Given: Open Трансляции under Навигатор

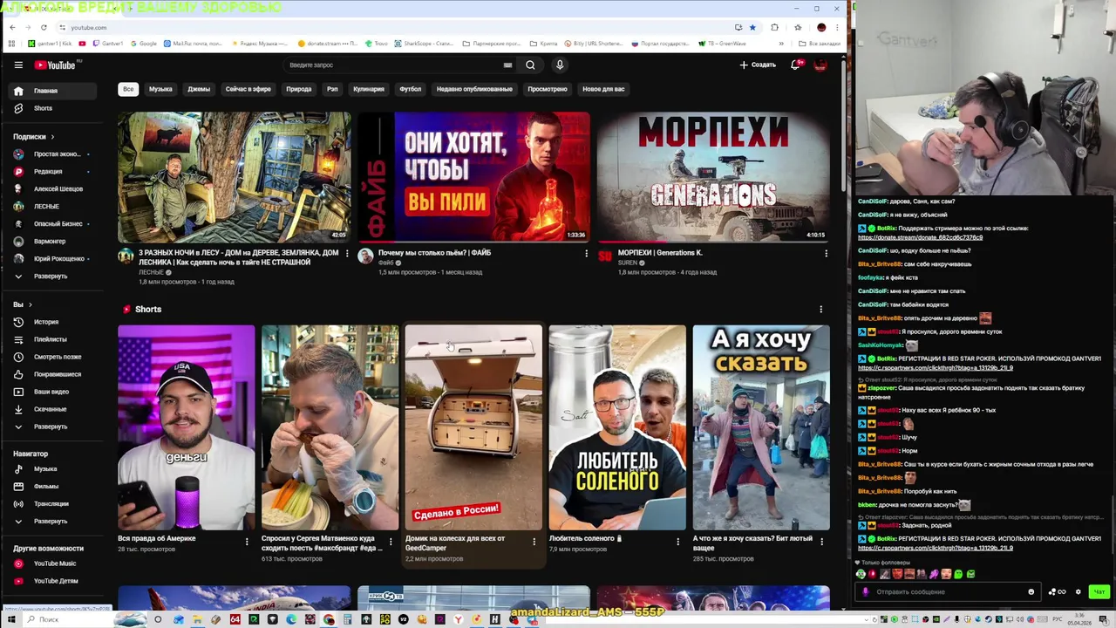Looking at the screenshot, I should click(x=54, y=503).
